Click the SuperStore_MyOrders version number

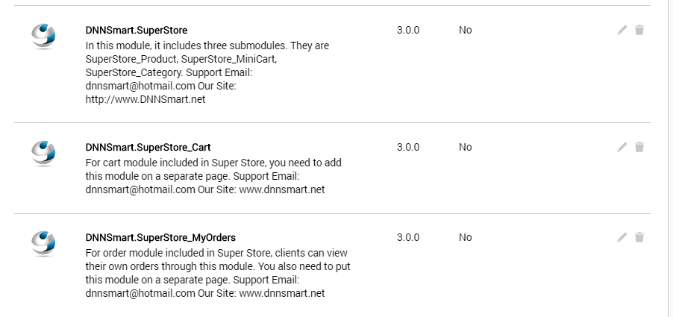pos(408,237)
